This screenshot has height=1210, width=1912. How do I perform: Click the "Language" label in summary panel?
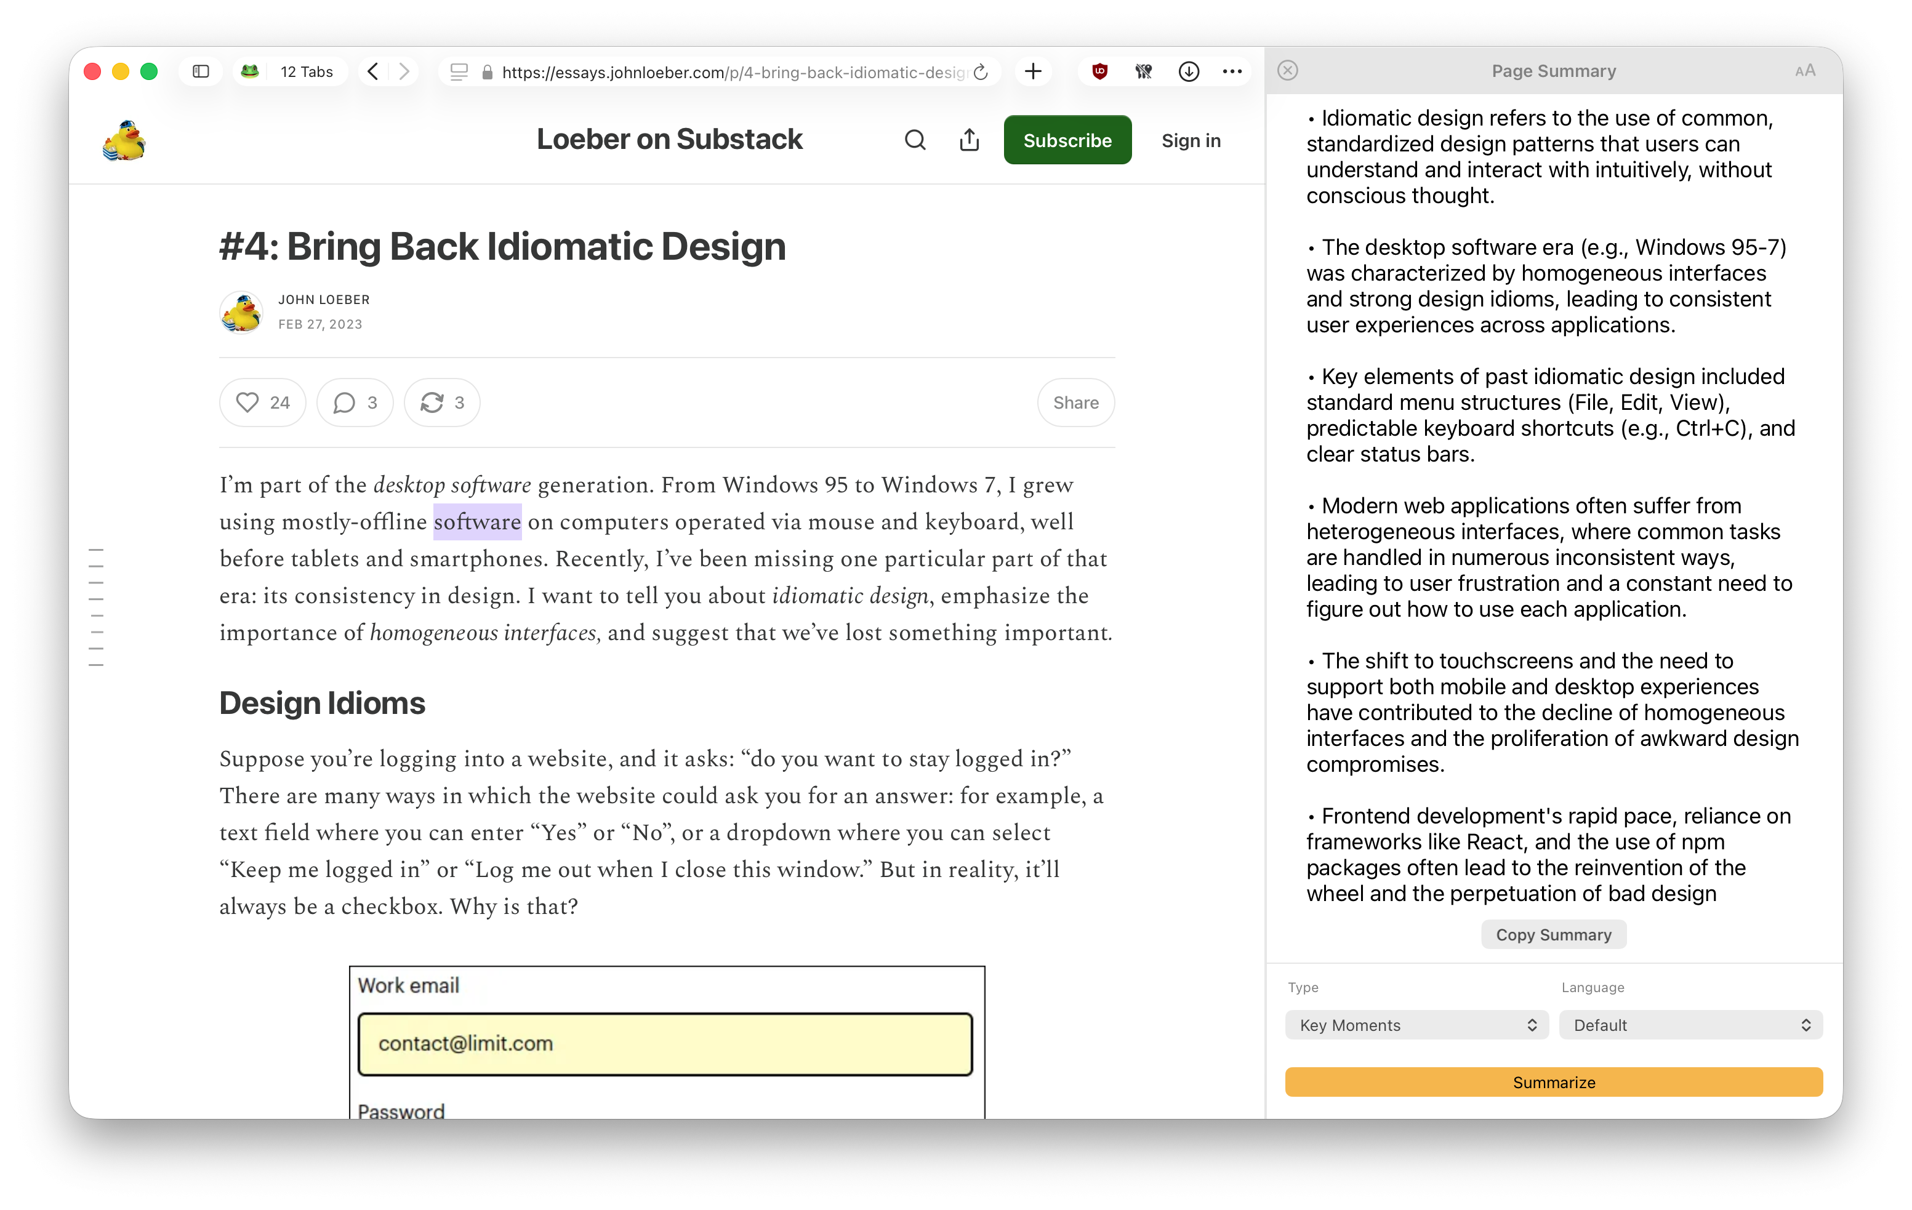click(1593, 987)
